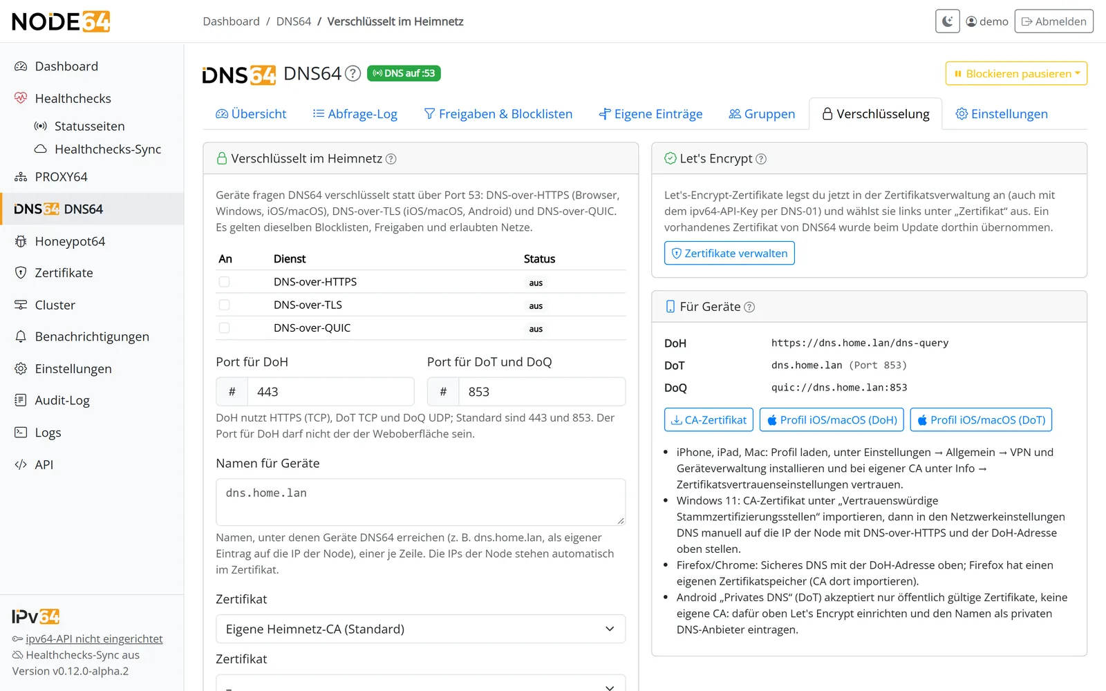The height and width of the screenshot is (691, 1106).
Task: Download Profil iOS/macOS (DoT)
Action: click(x=981, y=419)
